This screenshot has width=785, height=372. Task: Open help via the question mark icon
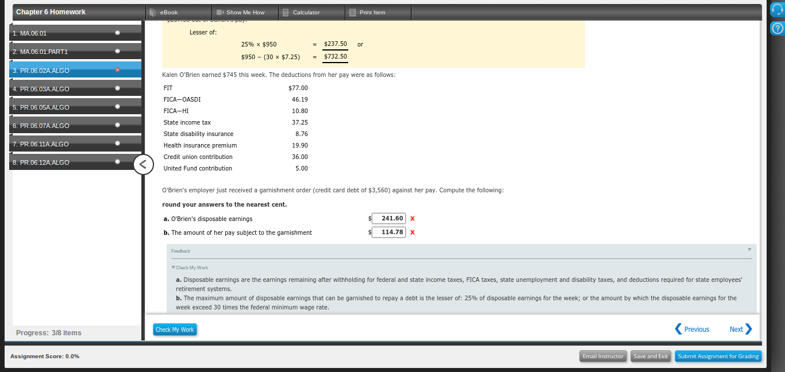(776, 28)
